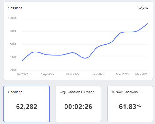Click the 00:02:26 duration value

coord(78,107)
